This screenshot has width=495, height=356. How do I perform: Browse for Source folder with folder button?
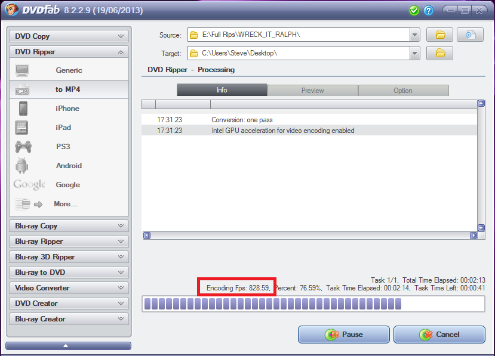click(x=439, y=35)
